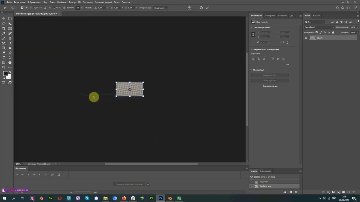Open the Непрозорість opacity dropdown arrow

pyautogui.click(x=358, y=27)
